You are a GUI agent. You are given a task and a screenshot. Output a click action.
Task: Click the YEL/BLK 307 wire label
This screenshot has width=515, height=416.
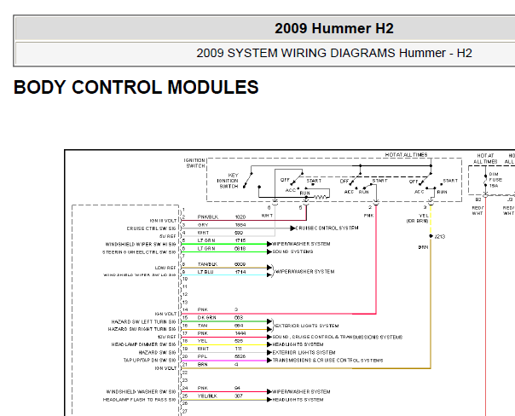coord(209,396)
